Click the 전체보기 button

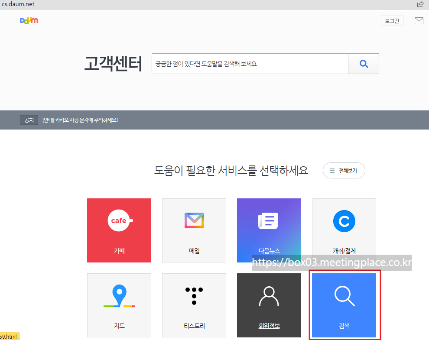pyautogui.click(x=344, y=170)
